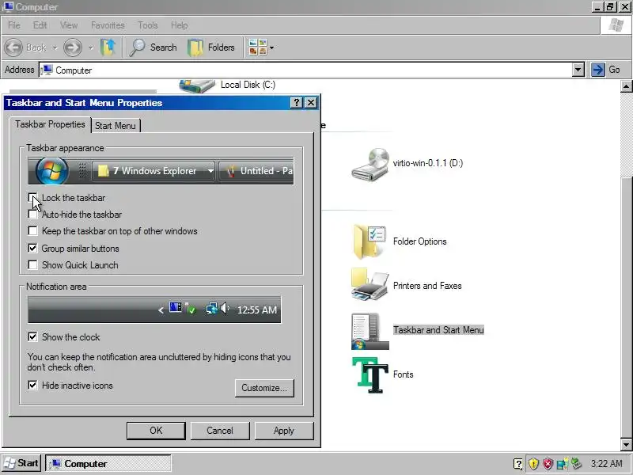Uncheck Group similar buttons
This screenshot has height=475, width=633.
click(x=32, y=248)
